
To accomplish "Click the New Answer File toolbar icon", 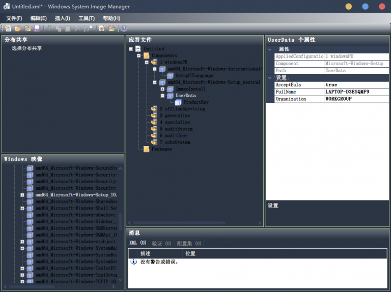I will coord(8,28).
